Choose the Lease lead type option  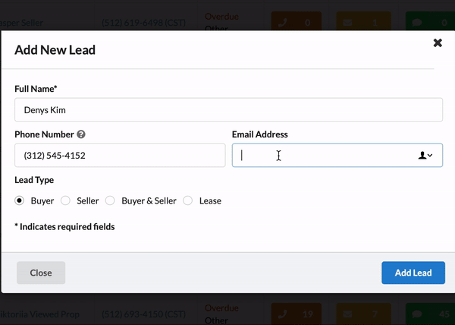[188, 201]
